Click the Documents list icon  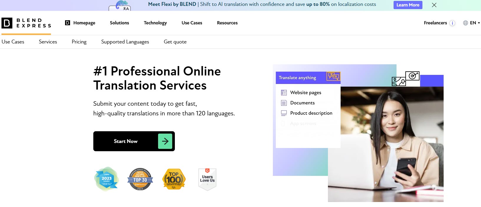tap(284, 103)
